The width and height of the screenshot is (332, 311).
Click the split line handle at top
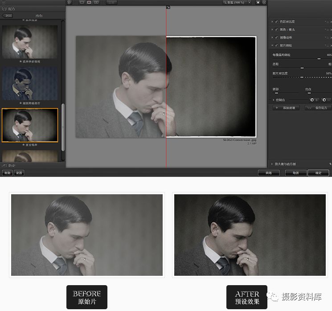pyautogui.click(x=168, y=7)
